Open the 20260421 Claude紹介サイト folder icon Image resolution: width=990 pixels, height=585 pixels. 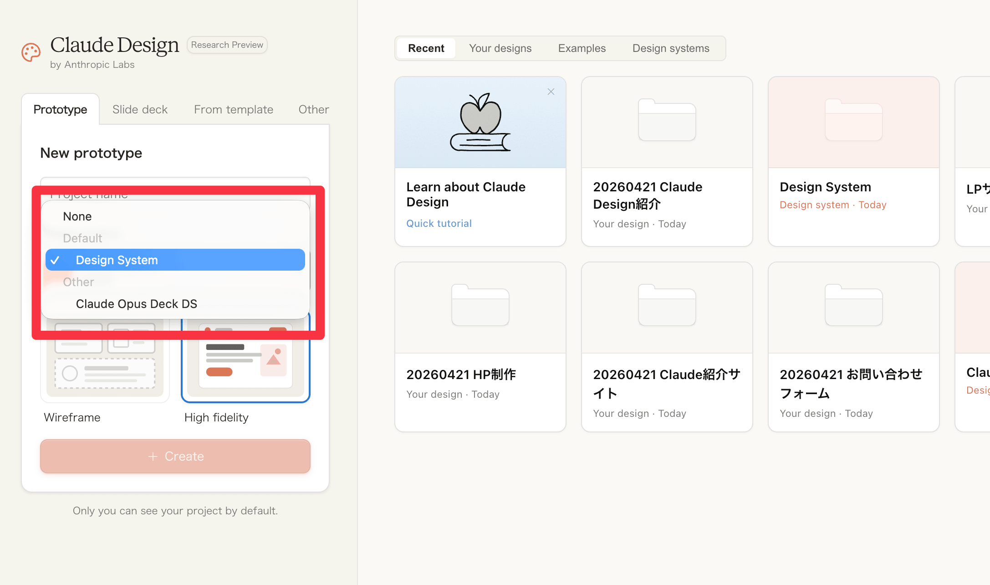(x=667, y=305)
